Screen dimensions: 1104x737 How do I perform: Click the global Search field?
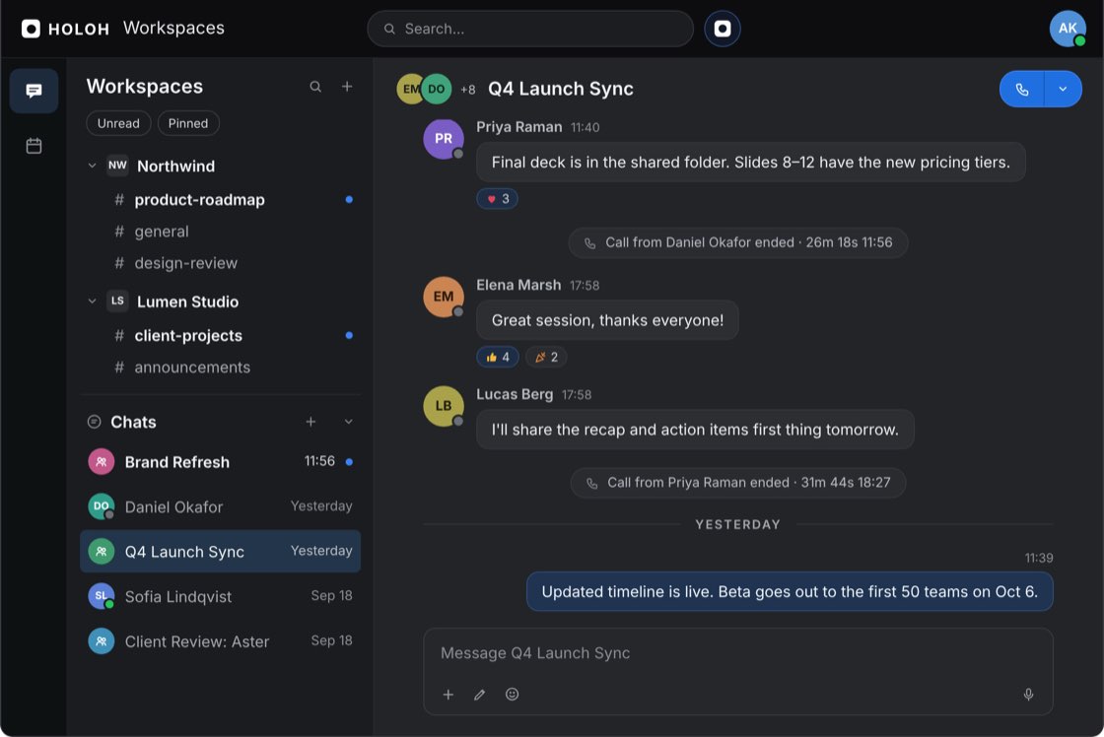pos(530,29)
